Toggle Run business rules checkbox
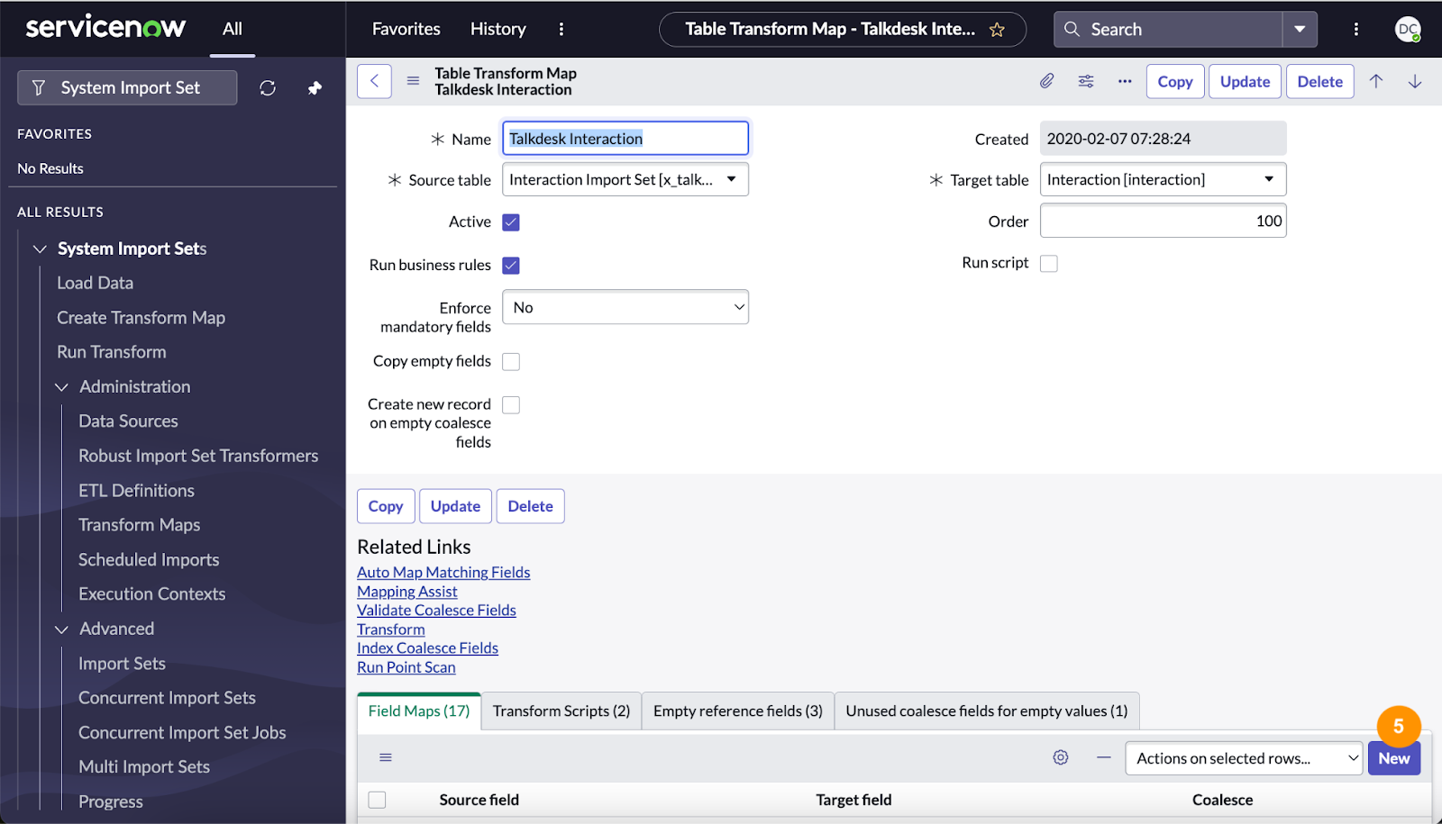Screen dimensions: 1442x824 511,266
